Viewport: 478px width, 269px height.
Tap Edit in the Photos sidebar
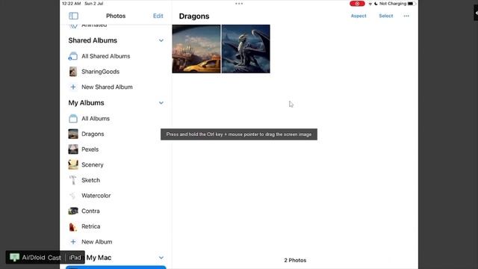point(158,16)
